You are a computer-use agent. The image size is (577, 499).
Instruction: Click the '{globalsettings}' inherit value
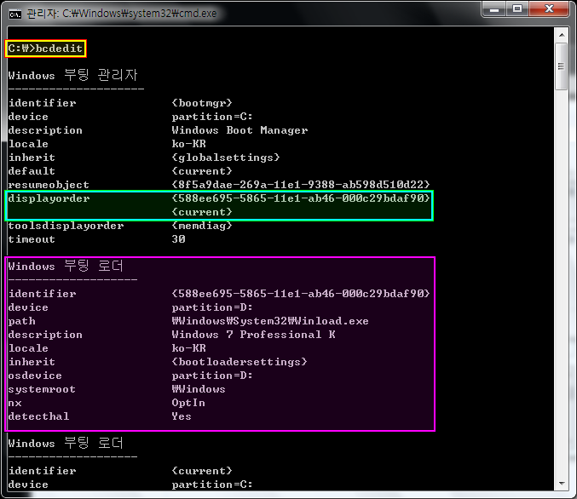click(226, 158)
